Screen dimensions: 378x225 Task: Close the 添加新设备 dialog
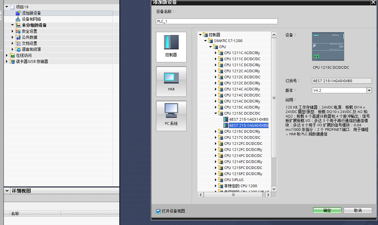tap(374, 2)
